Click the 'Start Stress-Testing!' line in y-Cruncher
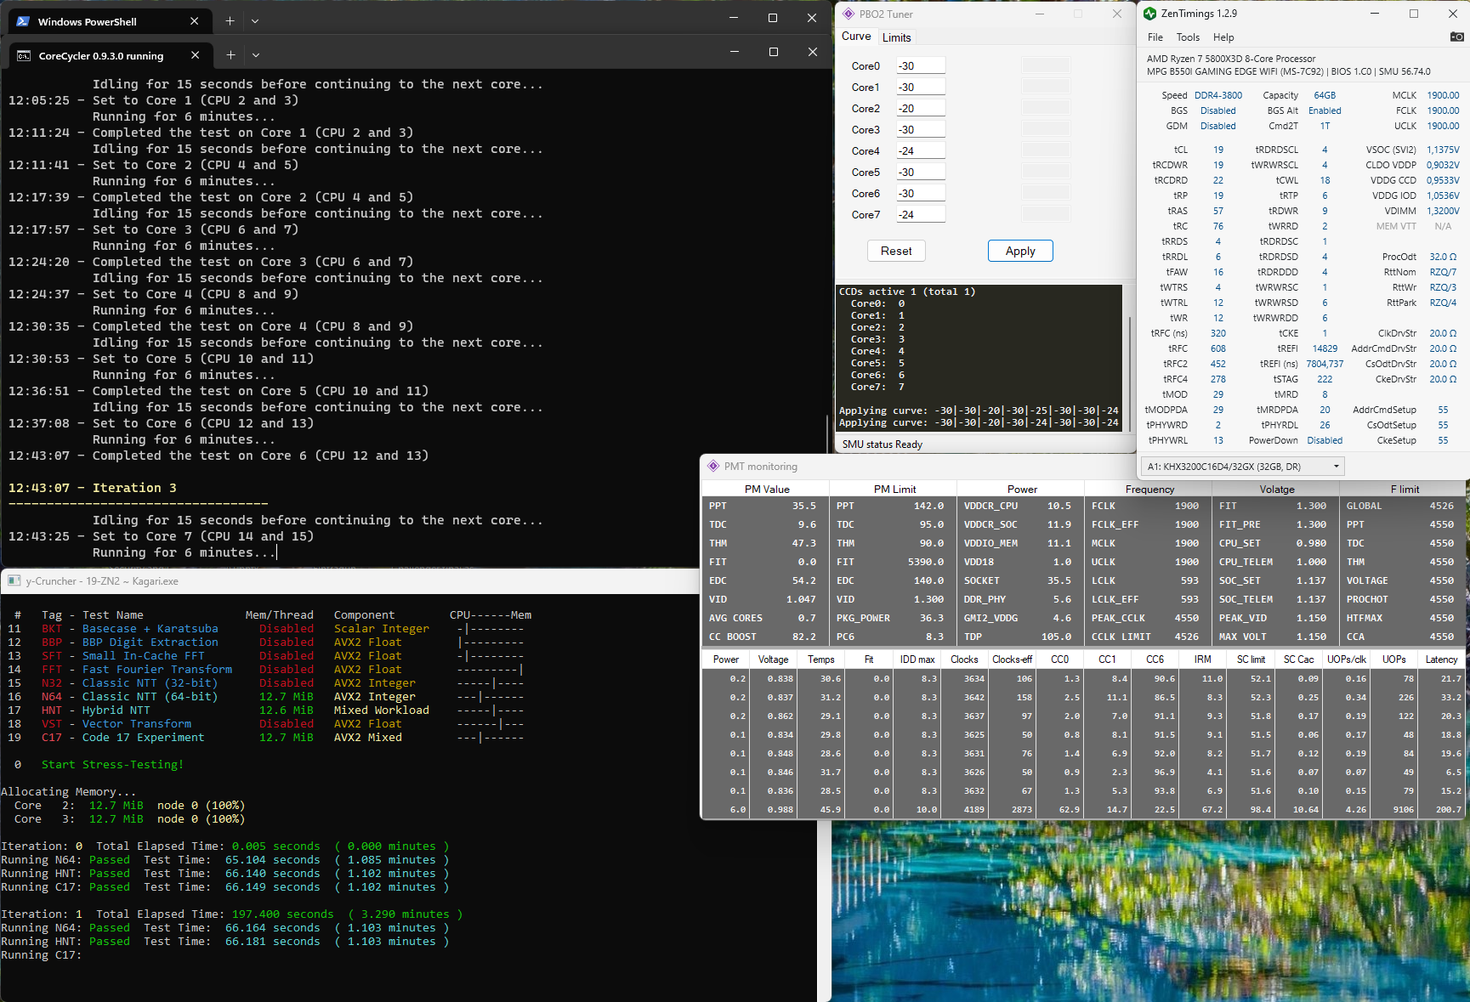Viewport: 1470px width, 1002px height. (x=112, y=765)
